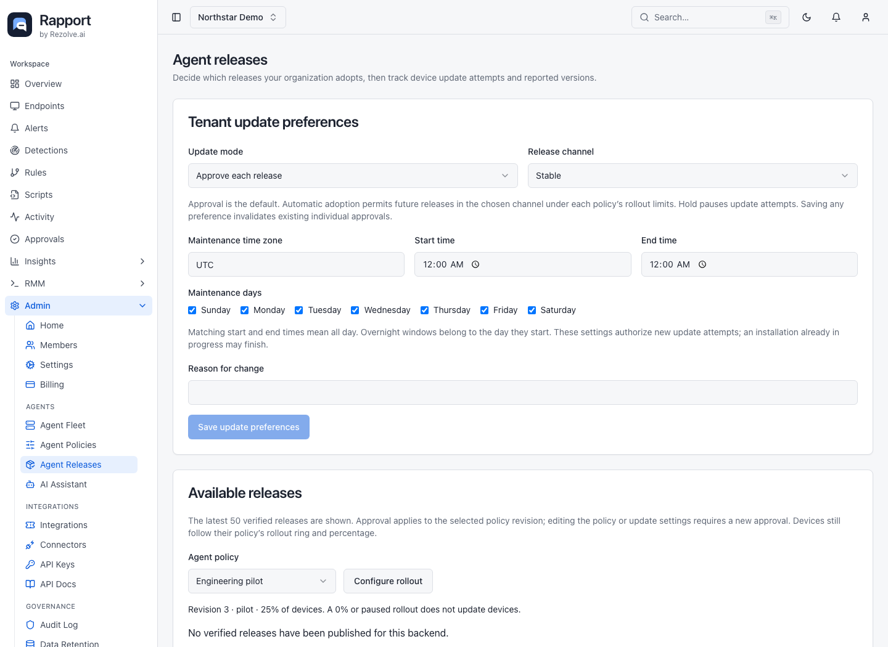The image size is (888, 647).
Task: Open Endpoints monitor icon
Action: [15, 106]
